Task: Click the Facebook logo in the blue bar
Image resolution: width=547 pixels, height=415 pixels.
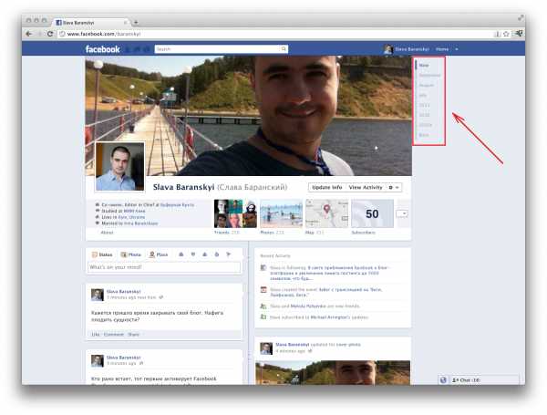Action: point(102,49)
